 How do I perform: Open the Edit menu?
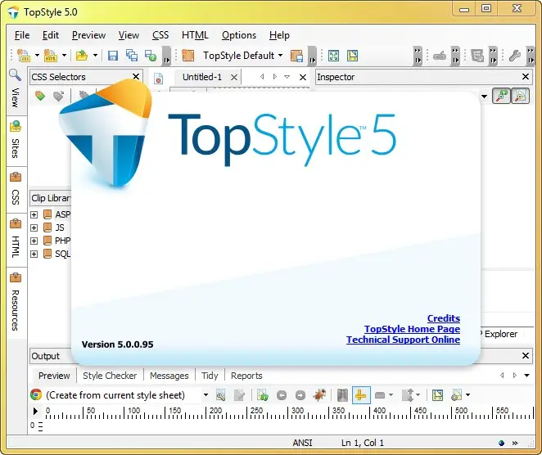(51, 35)
